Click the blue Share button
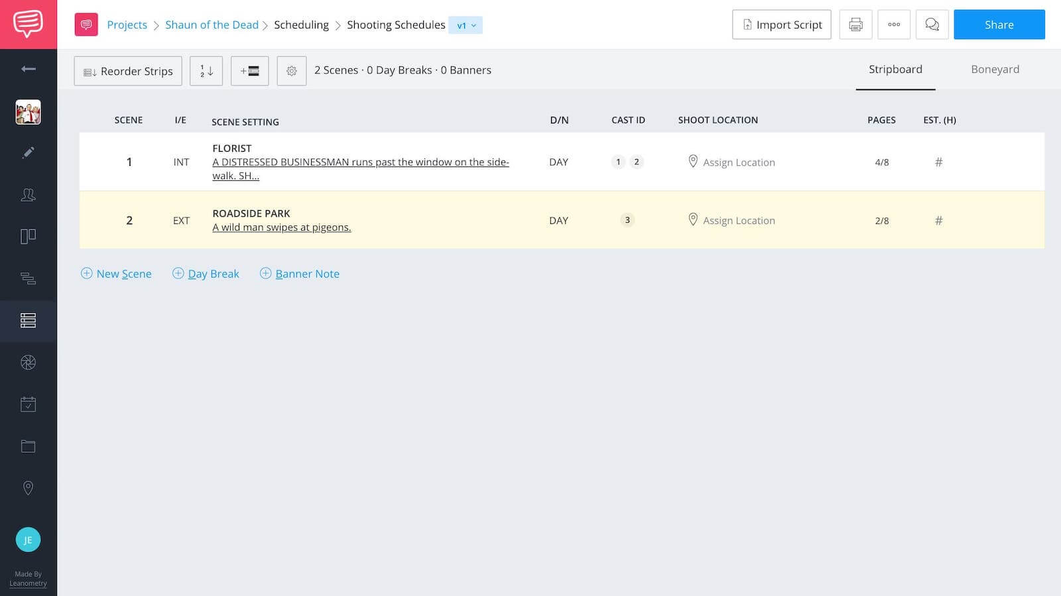1061x596 pixels. pos(999,25)
